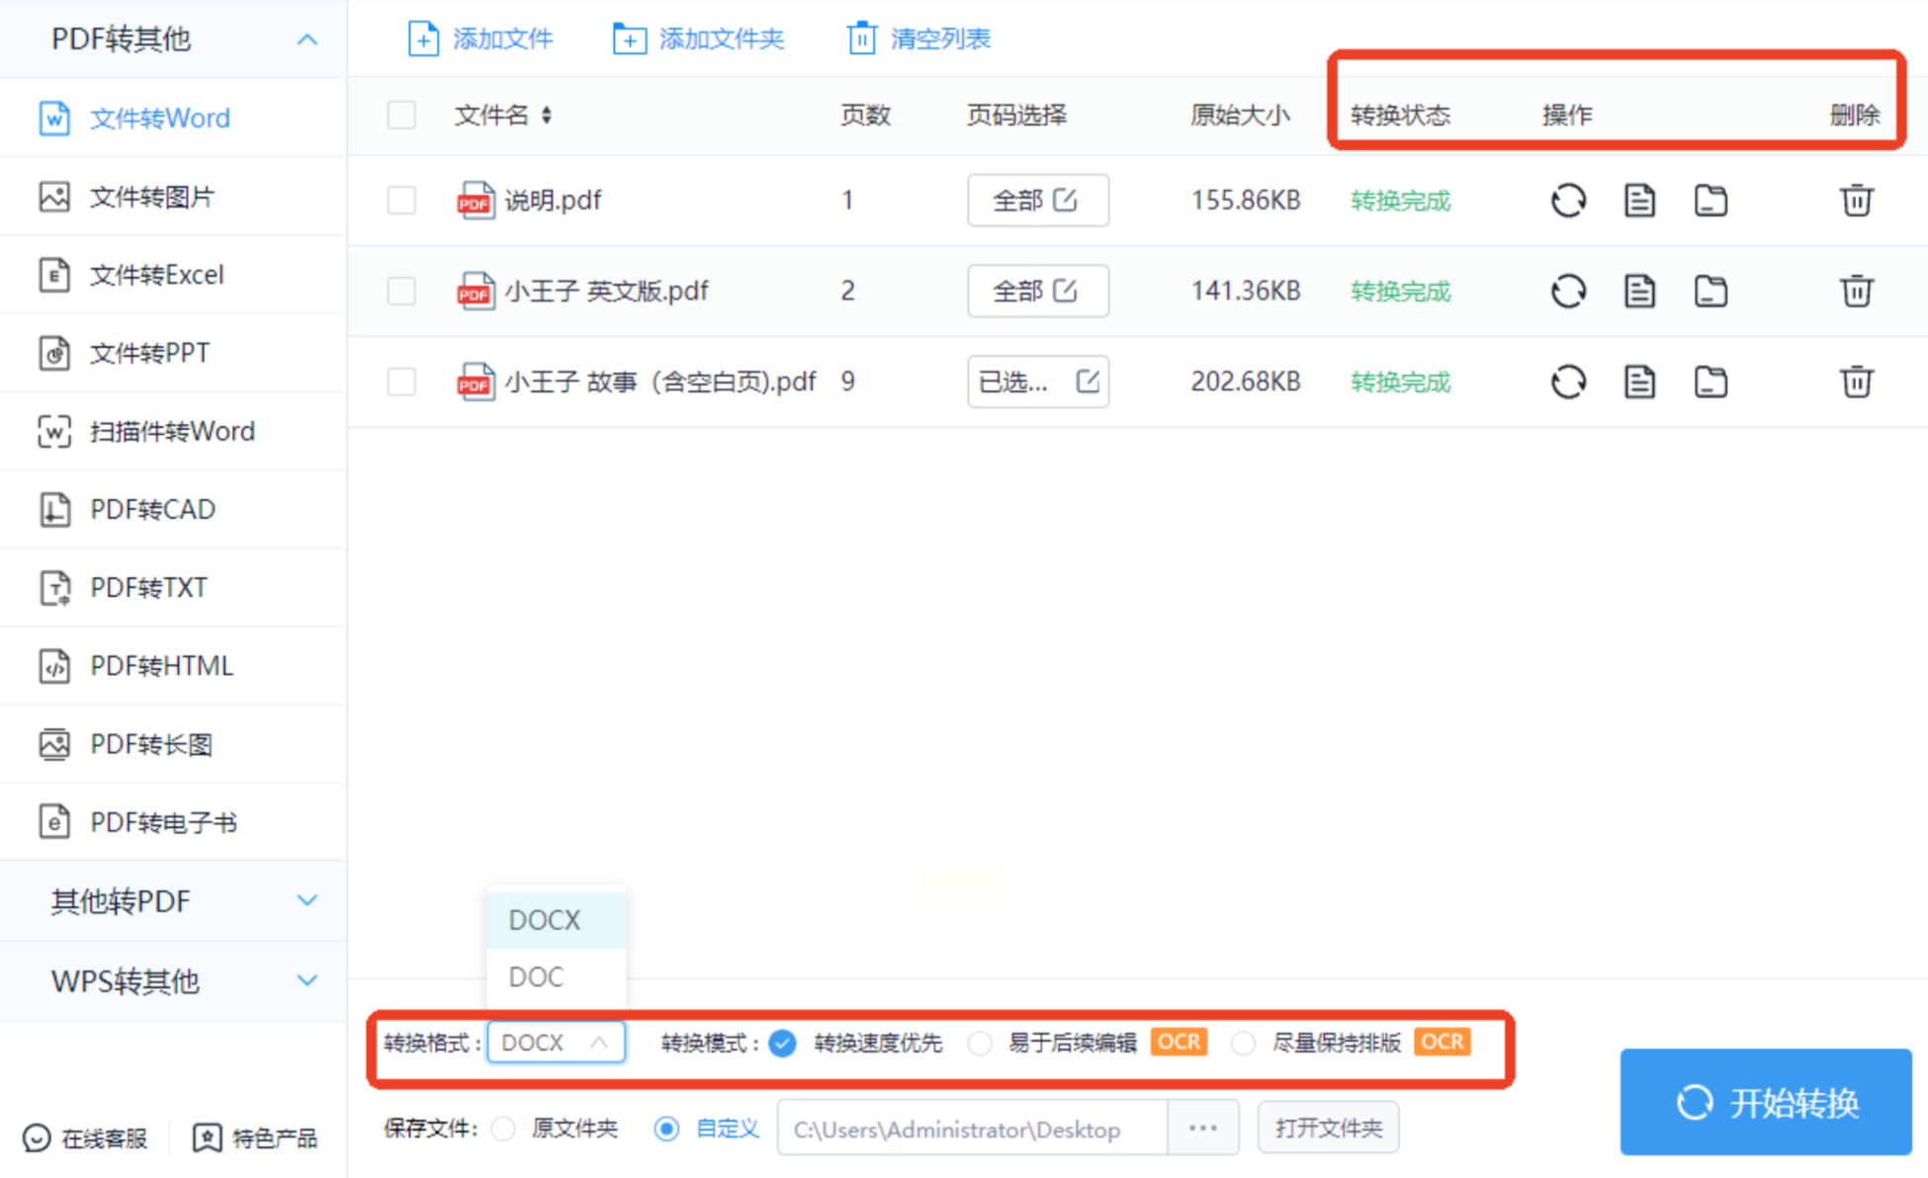The height and width of the screenshot is (1178, 1928).
Task: Toggle the select-all checkbox in header
Action: click(401, 116)
